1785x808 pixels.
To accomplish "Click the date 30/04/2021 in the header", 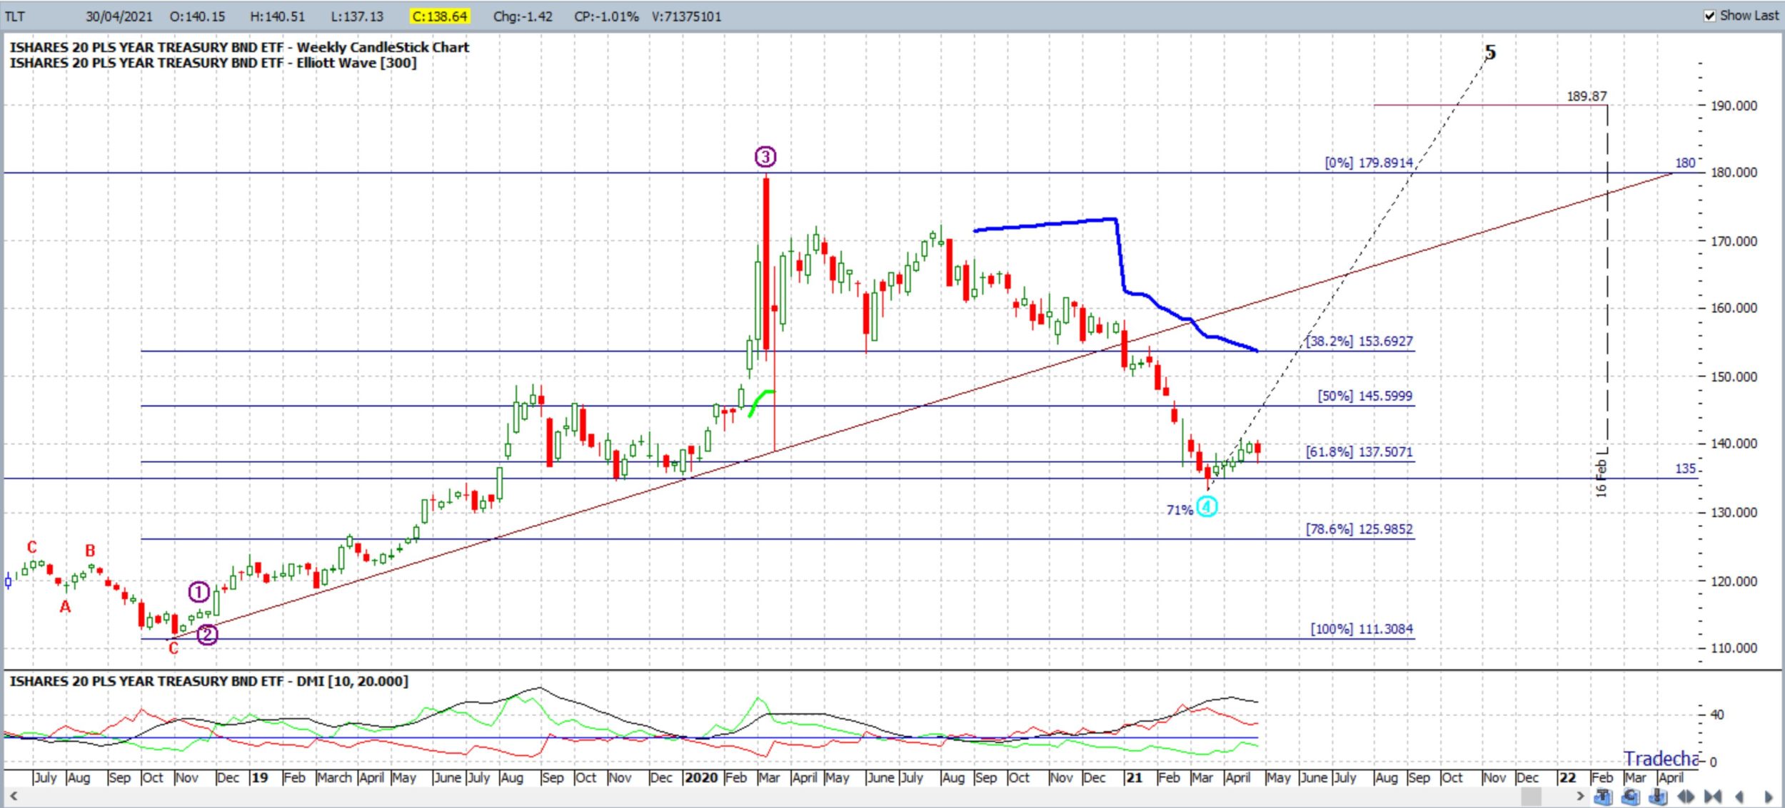I will click(x=119, y=16).
